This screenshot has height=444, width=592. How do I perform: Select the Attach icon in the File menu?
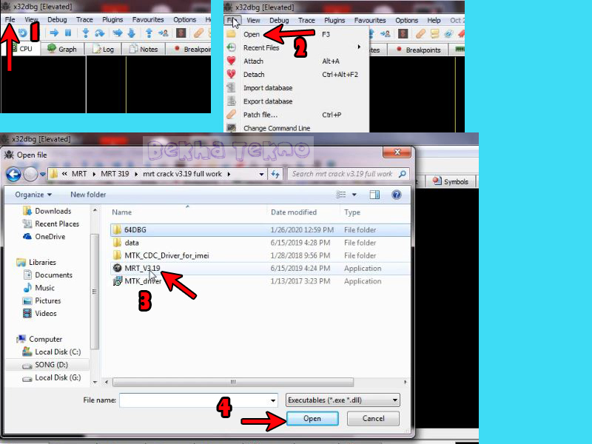230,60
